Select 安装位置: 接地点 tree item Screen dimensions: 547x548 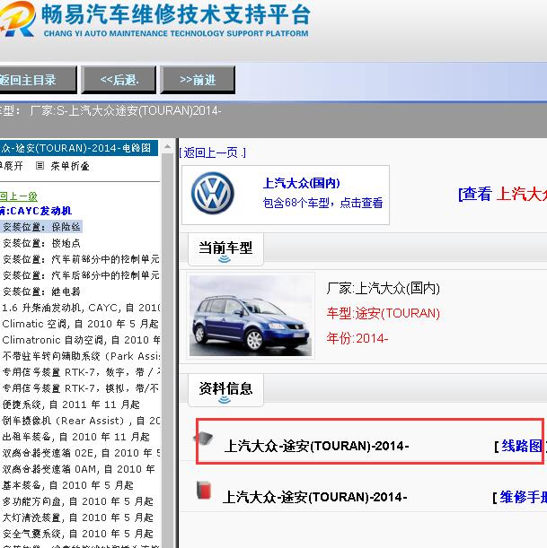click(x=41, y=243)
